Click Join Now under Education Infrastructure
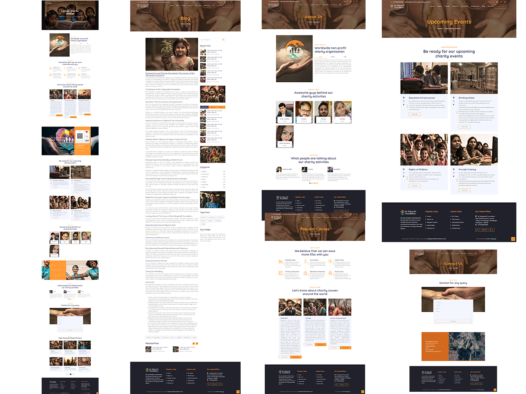Screen dimensions: 526x394 (x=414, y=114)
